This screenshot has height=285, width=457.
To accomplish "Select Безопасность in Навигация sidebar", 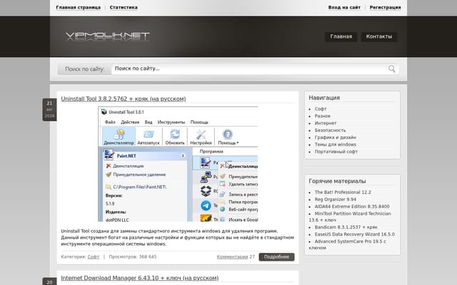I will (x=330, y=130).
